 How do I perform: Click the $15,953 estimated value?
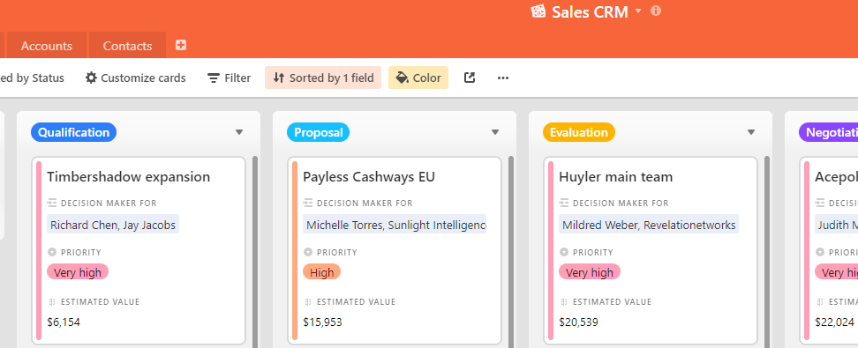click(x=322, y=322)
